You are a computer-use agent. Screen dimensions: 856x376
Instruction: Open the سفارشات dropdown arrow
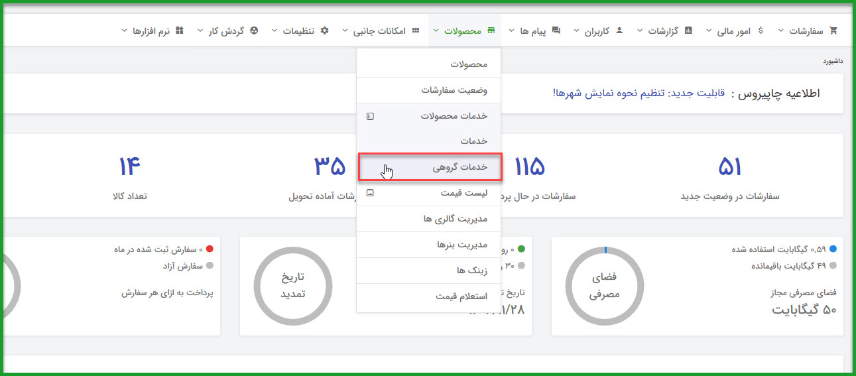(x=780, y=31)
